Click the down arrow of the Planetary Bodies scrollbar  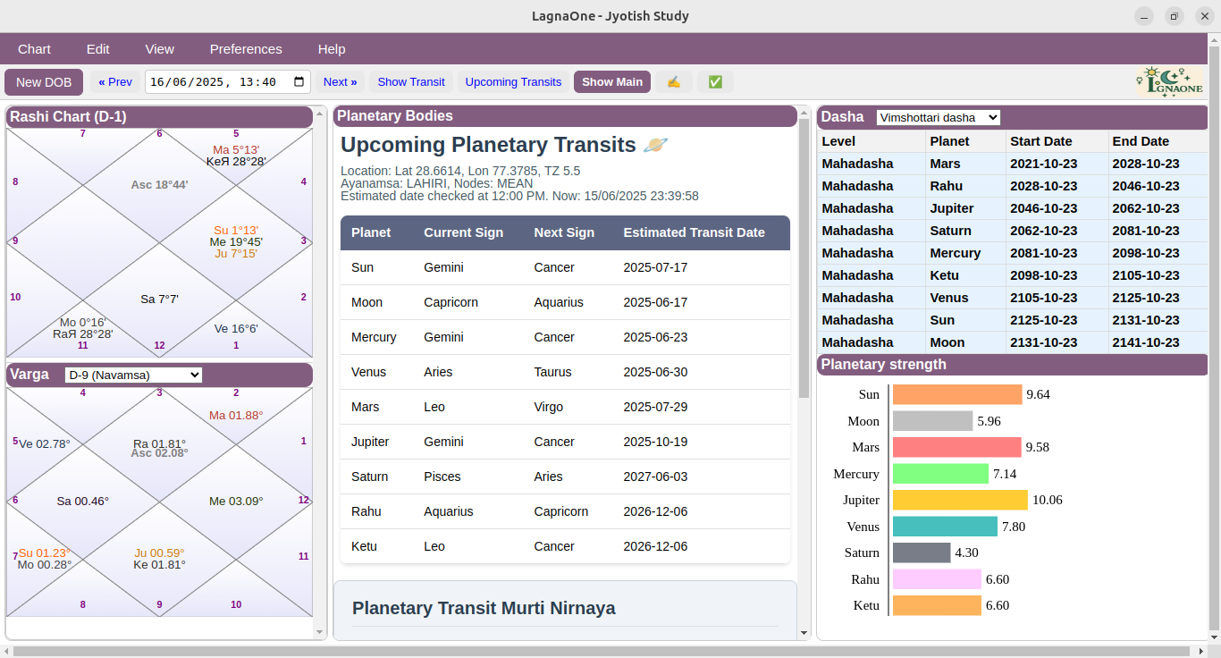click(x=804, y=633)
